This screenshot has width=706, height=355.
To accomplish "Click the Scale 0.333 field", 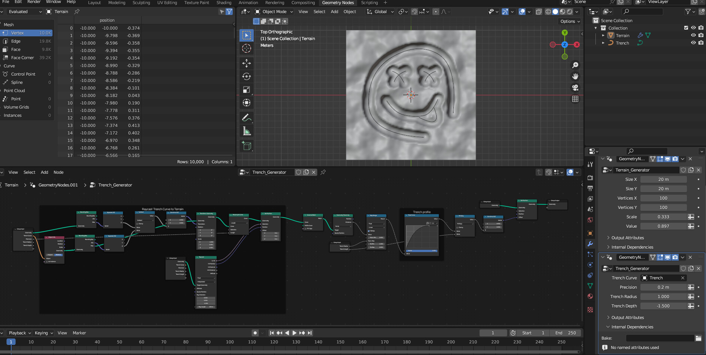I will point(663,217).
